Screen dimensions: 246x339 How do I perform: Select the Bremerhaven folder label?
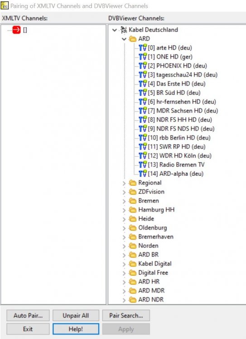pos(156,237)
